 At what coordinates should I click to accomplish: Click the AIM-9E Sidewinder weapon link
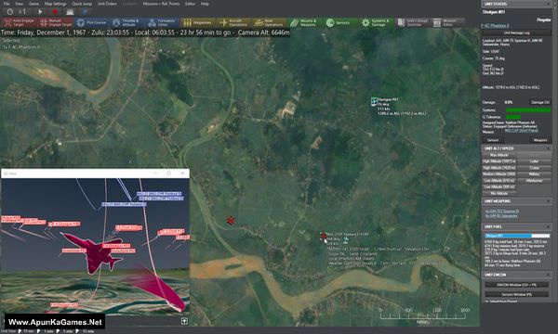coord(501,216)
